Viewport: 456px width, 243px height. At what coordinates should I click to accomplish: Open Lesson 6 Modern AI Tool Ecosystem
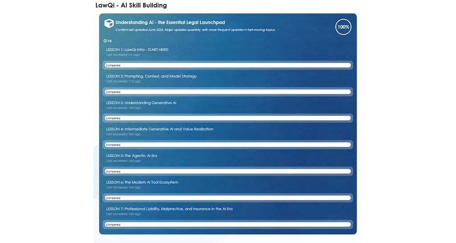(x=142, y=182)
